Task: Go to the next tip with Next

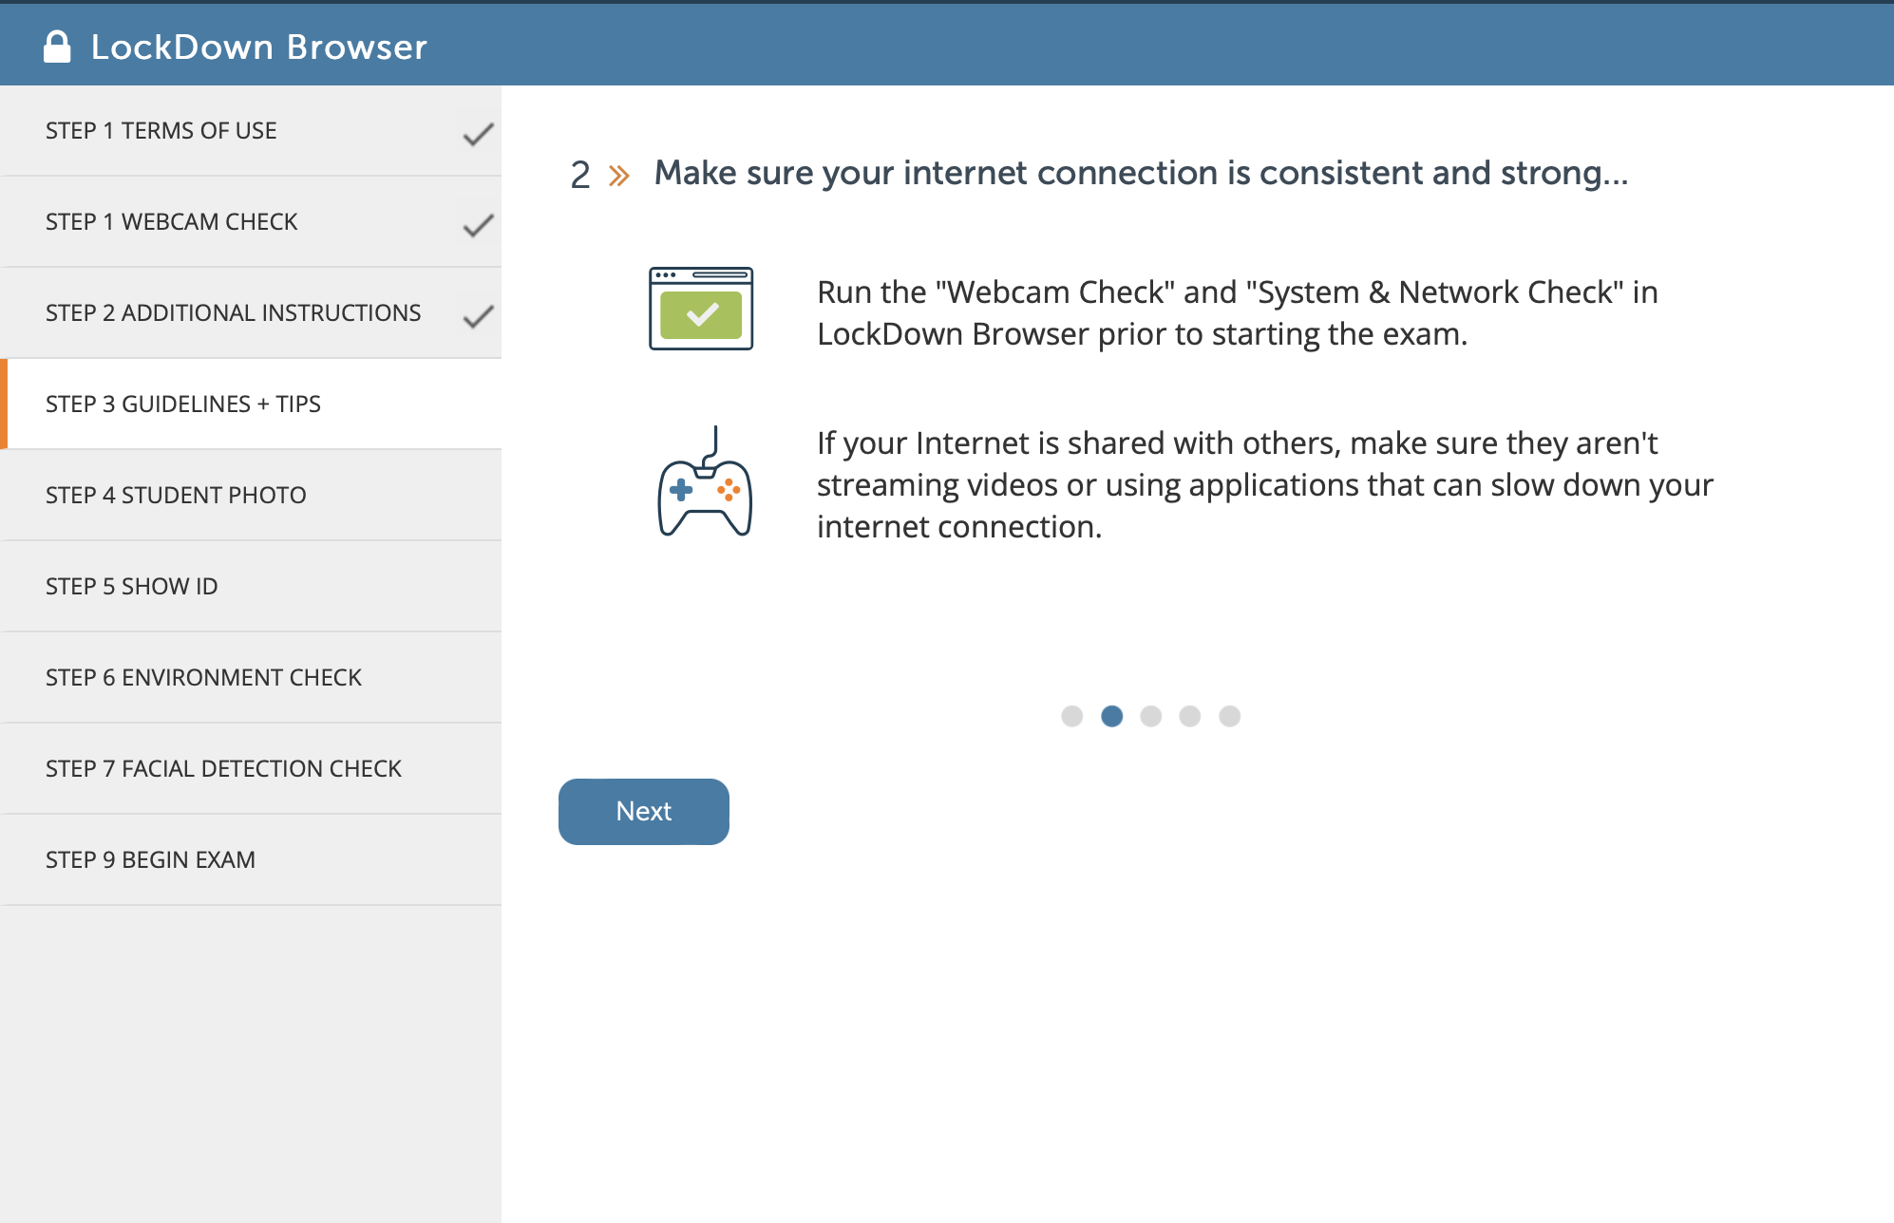Action: point(644,812)
